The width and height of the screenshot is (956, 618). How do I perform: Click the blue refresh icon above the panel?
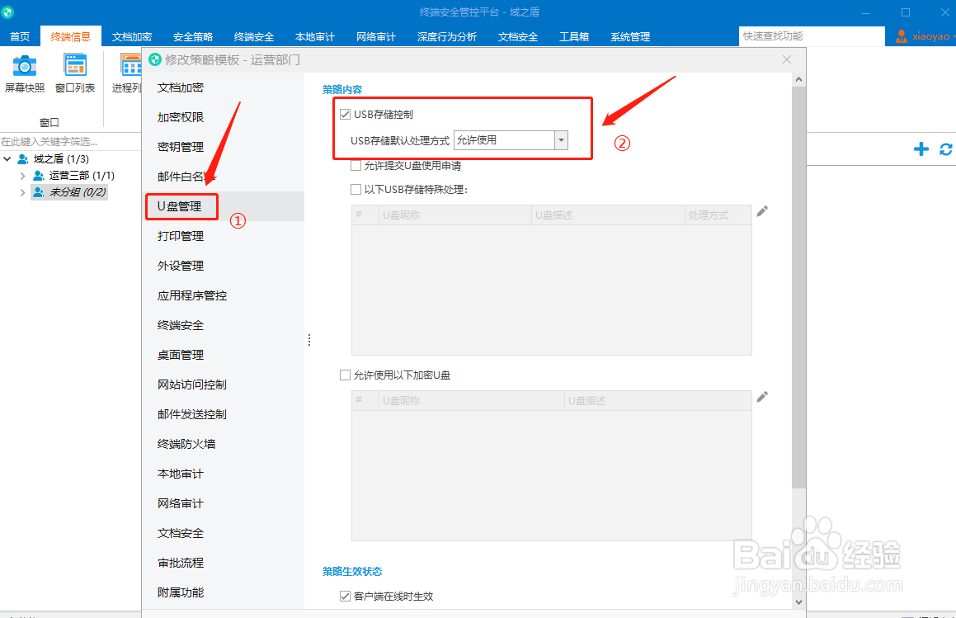tap(945, 150)
